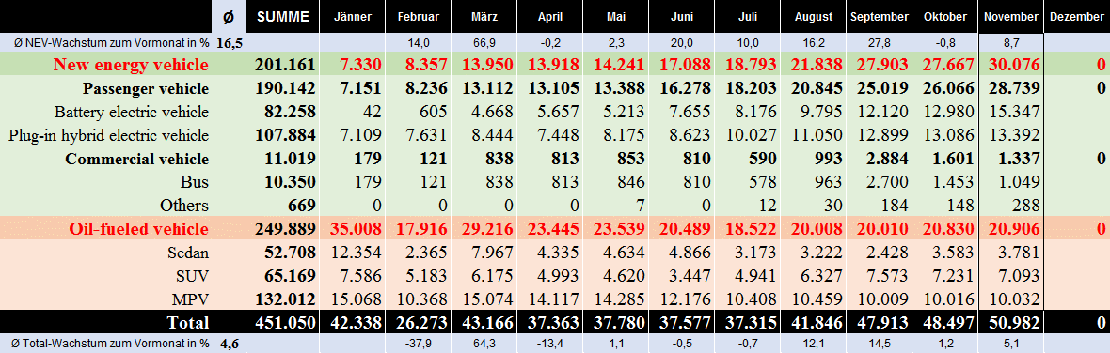
Task: Select the Battery electric vehicle label
Action: pyautogui.click(x=132, y=112)
